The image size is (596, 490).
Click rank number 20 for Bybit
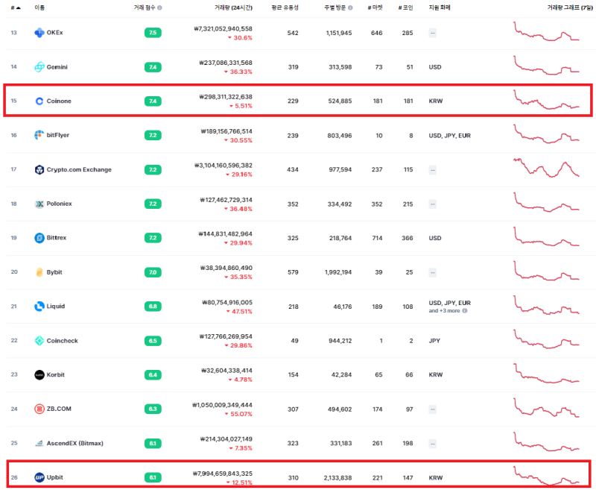14,272
